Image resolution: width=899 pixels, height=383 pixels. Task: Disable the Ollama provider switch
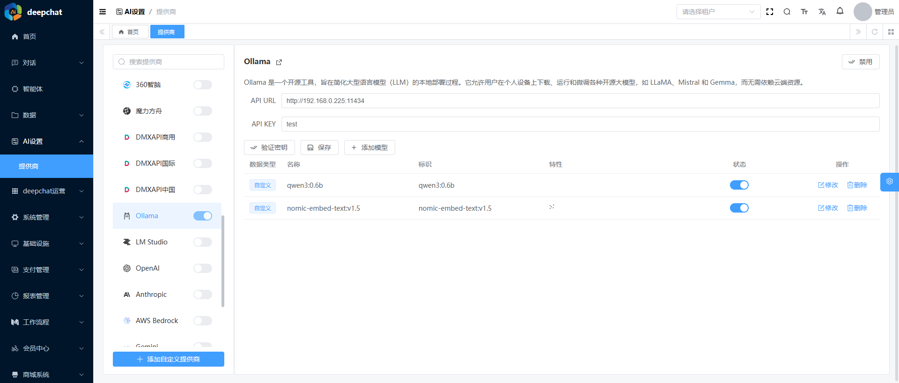coord(203,216)
